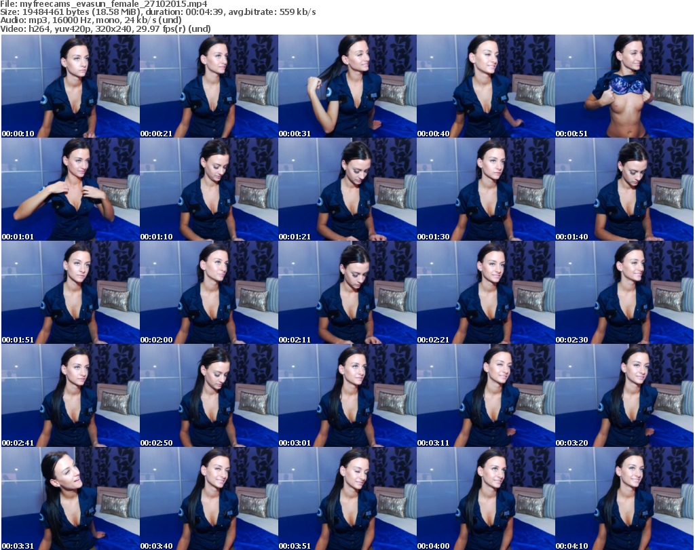Open the frame at 00:01:01
This screenshot has height=550, width=695.
click(x=71, y=189)
